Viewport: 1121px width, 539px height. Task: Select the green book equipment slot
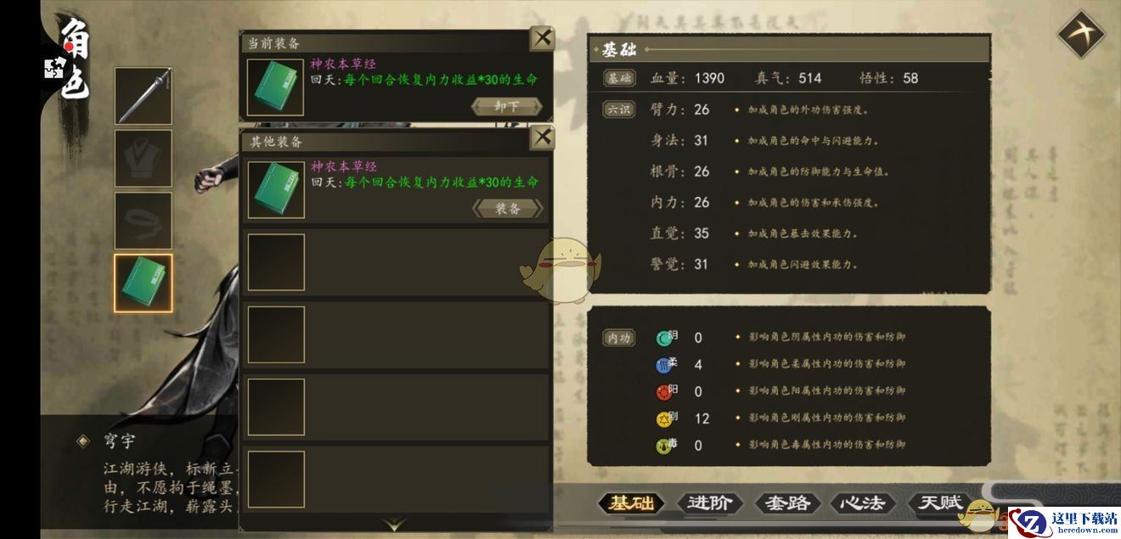tap(144, 284)
